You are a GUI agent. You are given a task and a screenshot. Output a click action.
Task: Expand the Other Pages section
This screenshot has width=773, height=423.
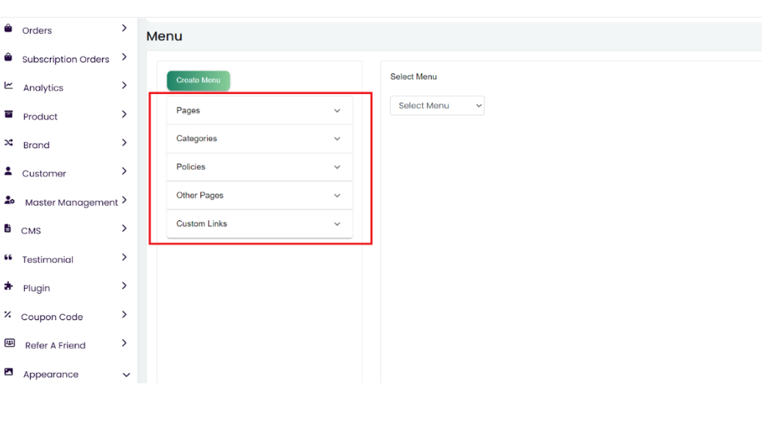(259, 196)
